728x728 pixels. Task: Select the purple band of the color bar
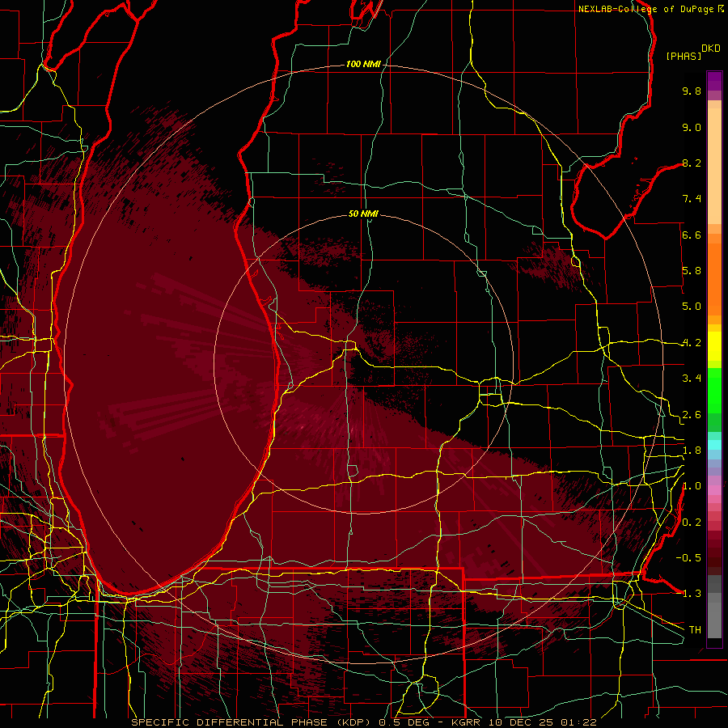point(714,80)
